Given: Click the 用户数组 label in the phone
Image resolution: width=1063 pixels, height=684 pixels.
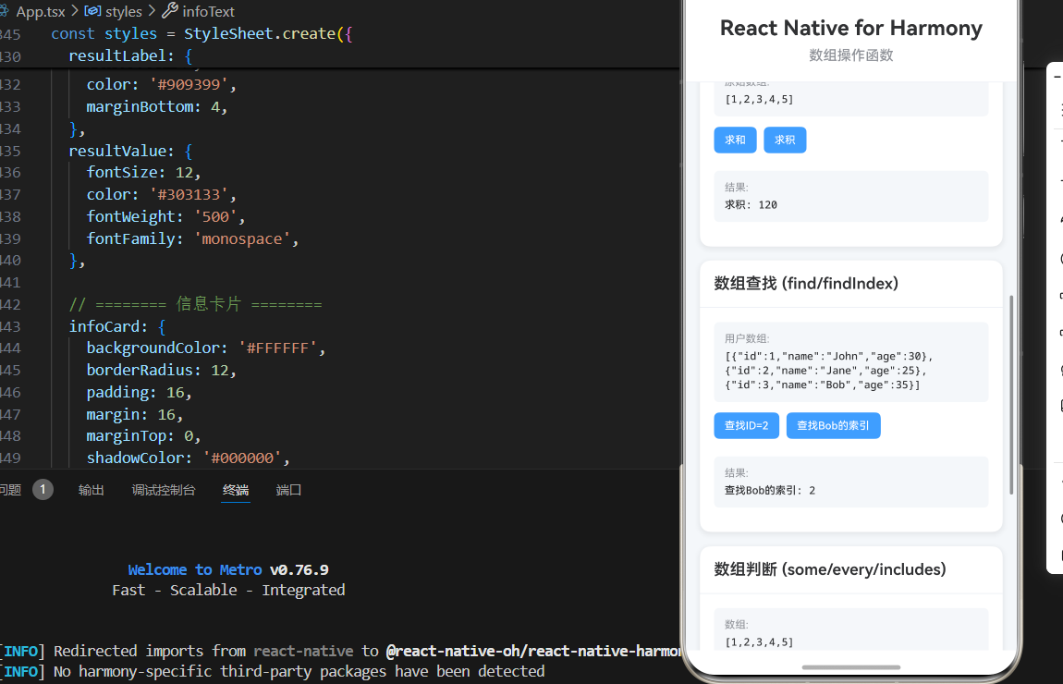Looking at the screenshot, I should click(747, 338).
